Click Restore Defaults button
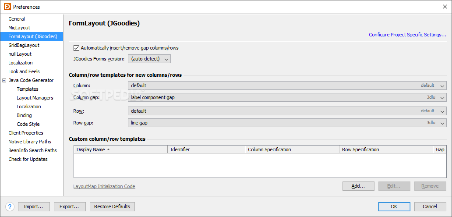 (112, 206)
